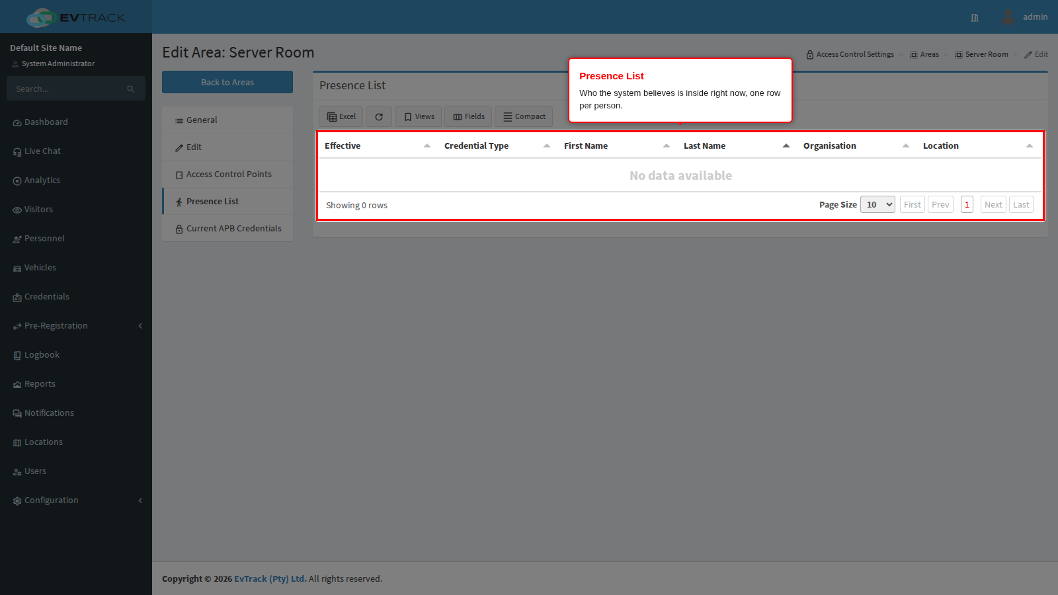This screenshot has height=595, width=1058.
Task: Open Dashboard from sidebar
Action: coord(76,122)
